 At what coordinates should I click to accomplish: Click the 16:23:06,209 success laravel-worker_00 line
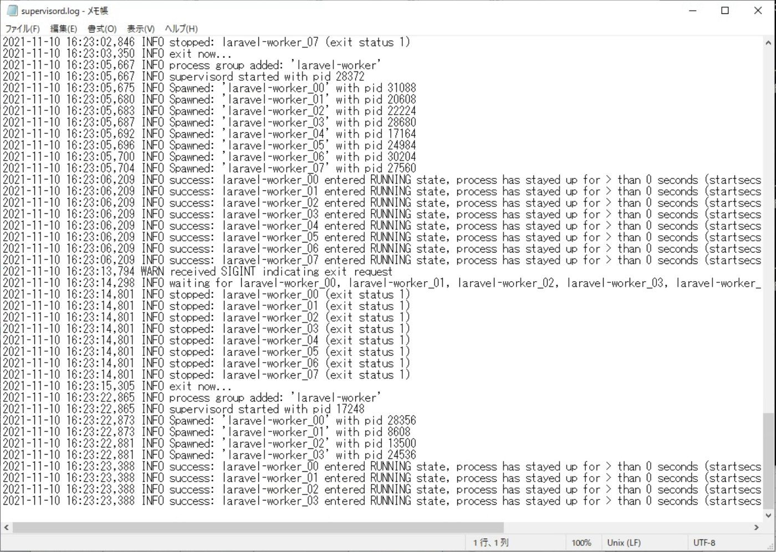[382, 180]
